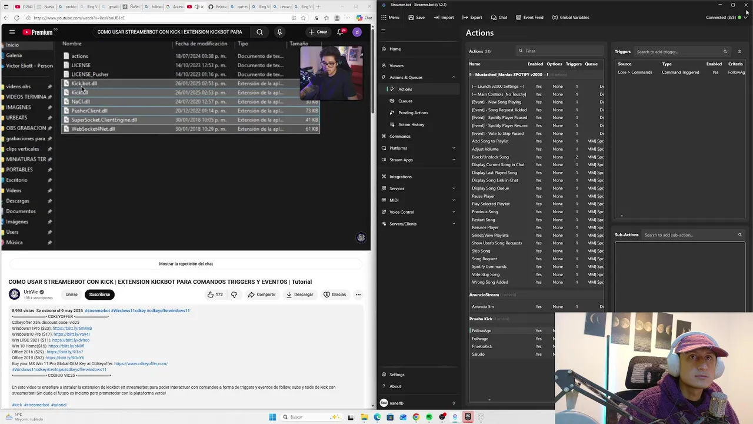Open the Chat window in Streamer.bot

click(x=499, y=17)
